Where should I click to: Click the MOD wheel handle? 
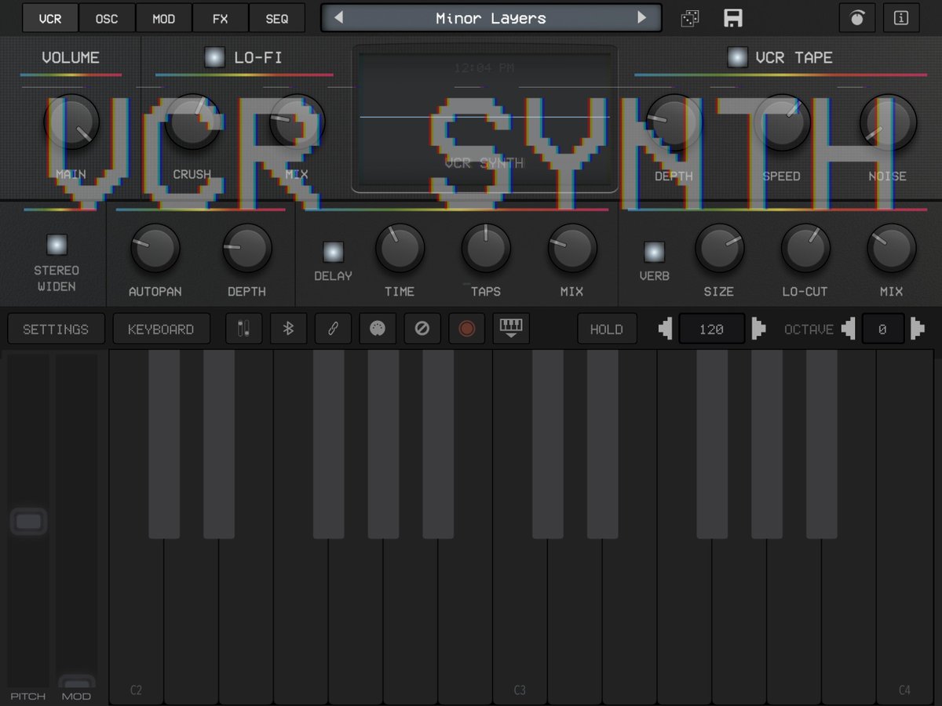[77, 682]
